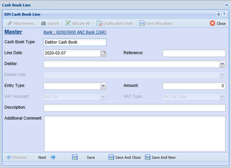
Task: Click inside the Additional Comment box
Action: tap(134, 133)
